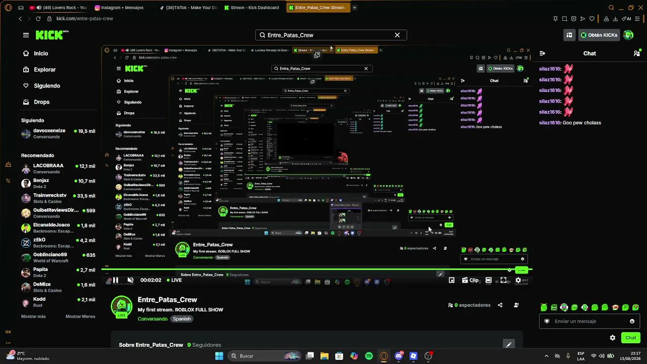
Task: Jump to LIVE position in player
Action: click(x=174, y=280)
